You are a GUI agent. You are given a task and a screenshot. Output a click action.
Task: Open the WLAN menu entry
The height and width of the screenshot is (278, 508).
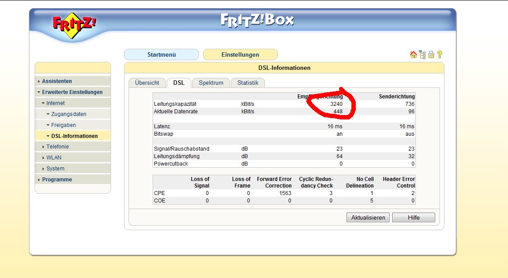[54, 158]
